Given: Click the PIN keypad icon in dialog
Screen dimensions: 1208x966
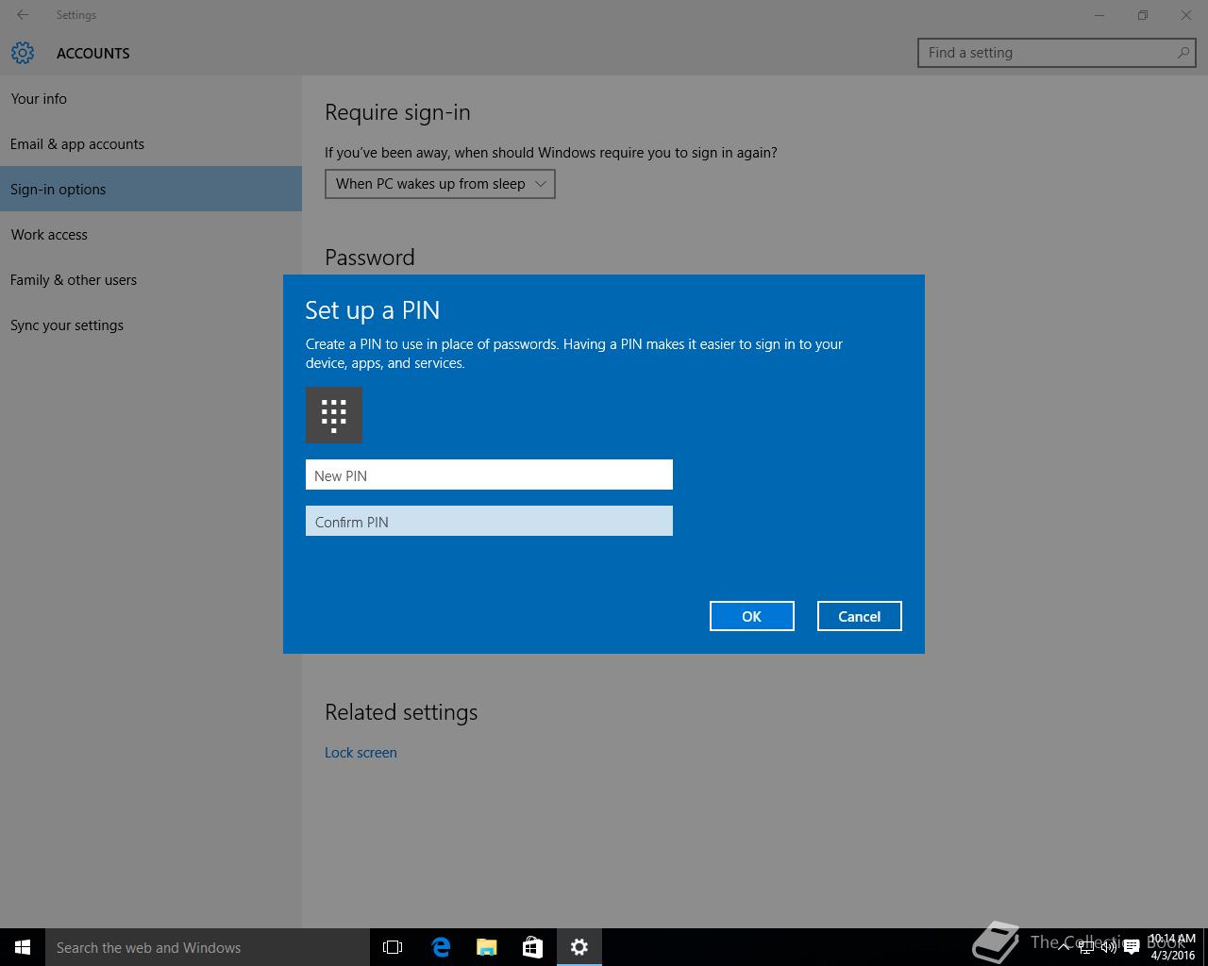Looking at the screenshot, I should (334, 415).
